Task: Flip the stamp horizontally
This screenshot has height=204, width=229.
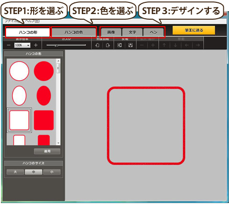Action: pos(120,45)
